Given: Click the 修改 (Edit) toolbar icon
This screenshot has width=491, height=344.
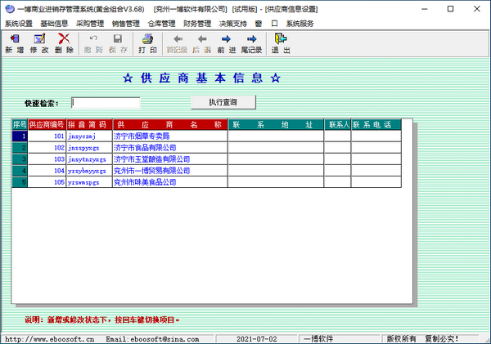Looking at the screenshot, I should [x=39, y=43].
